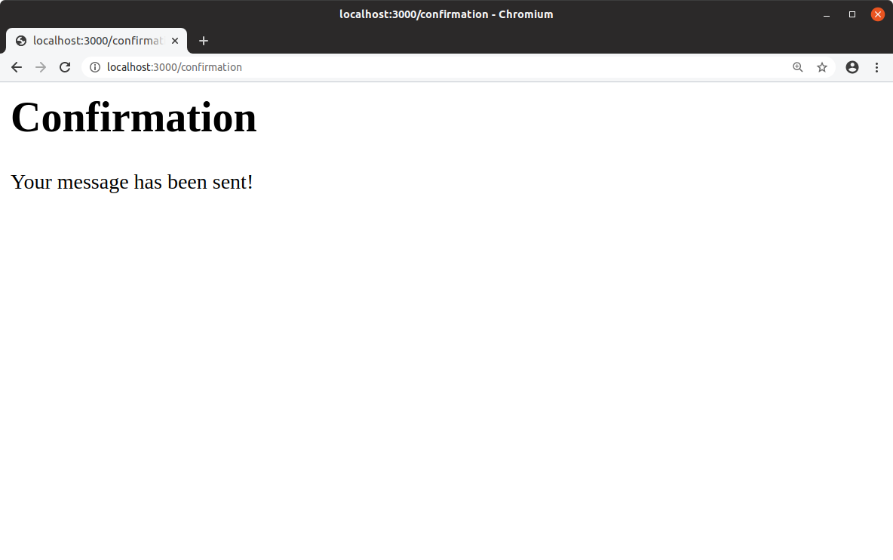Open the zoom magnifier in address bar
Viewport: 893px width, 560px height.
798,67
